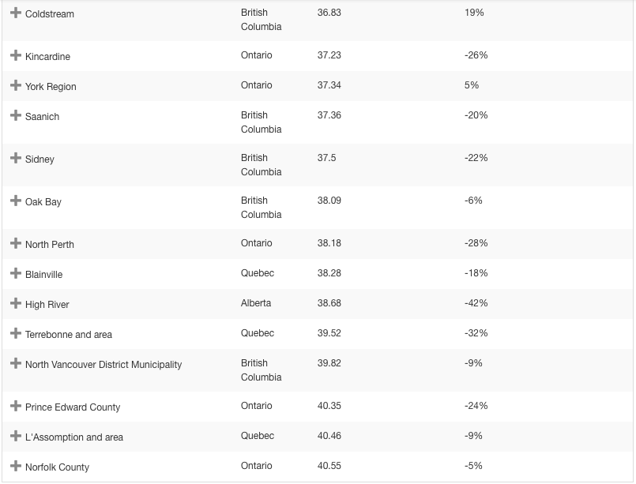Image resolution: width=636 pixels, height=484 pixels.
Task: Expand North Vancouver District Municipality row
Action: (16, 364)
